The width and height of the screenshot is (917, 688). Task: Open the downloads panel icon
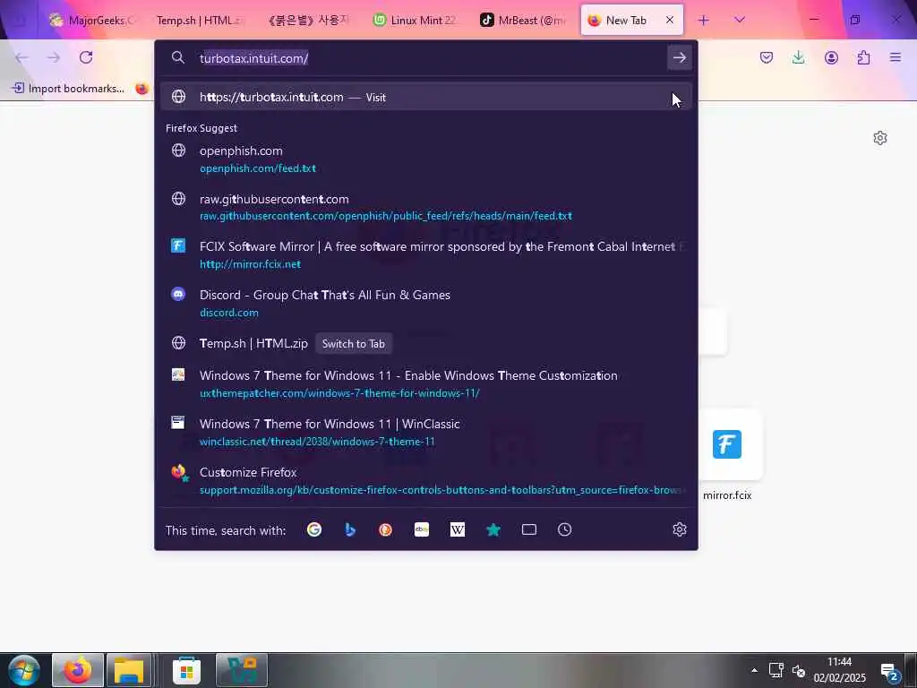(x=798, y=57)
